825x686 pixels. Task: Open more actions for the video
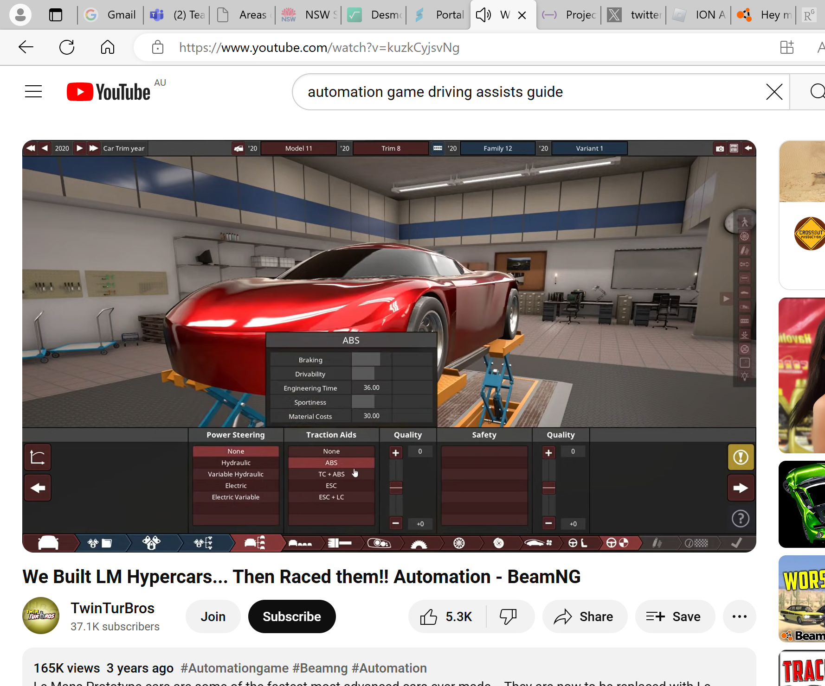click(740, 616)
